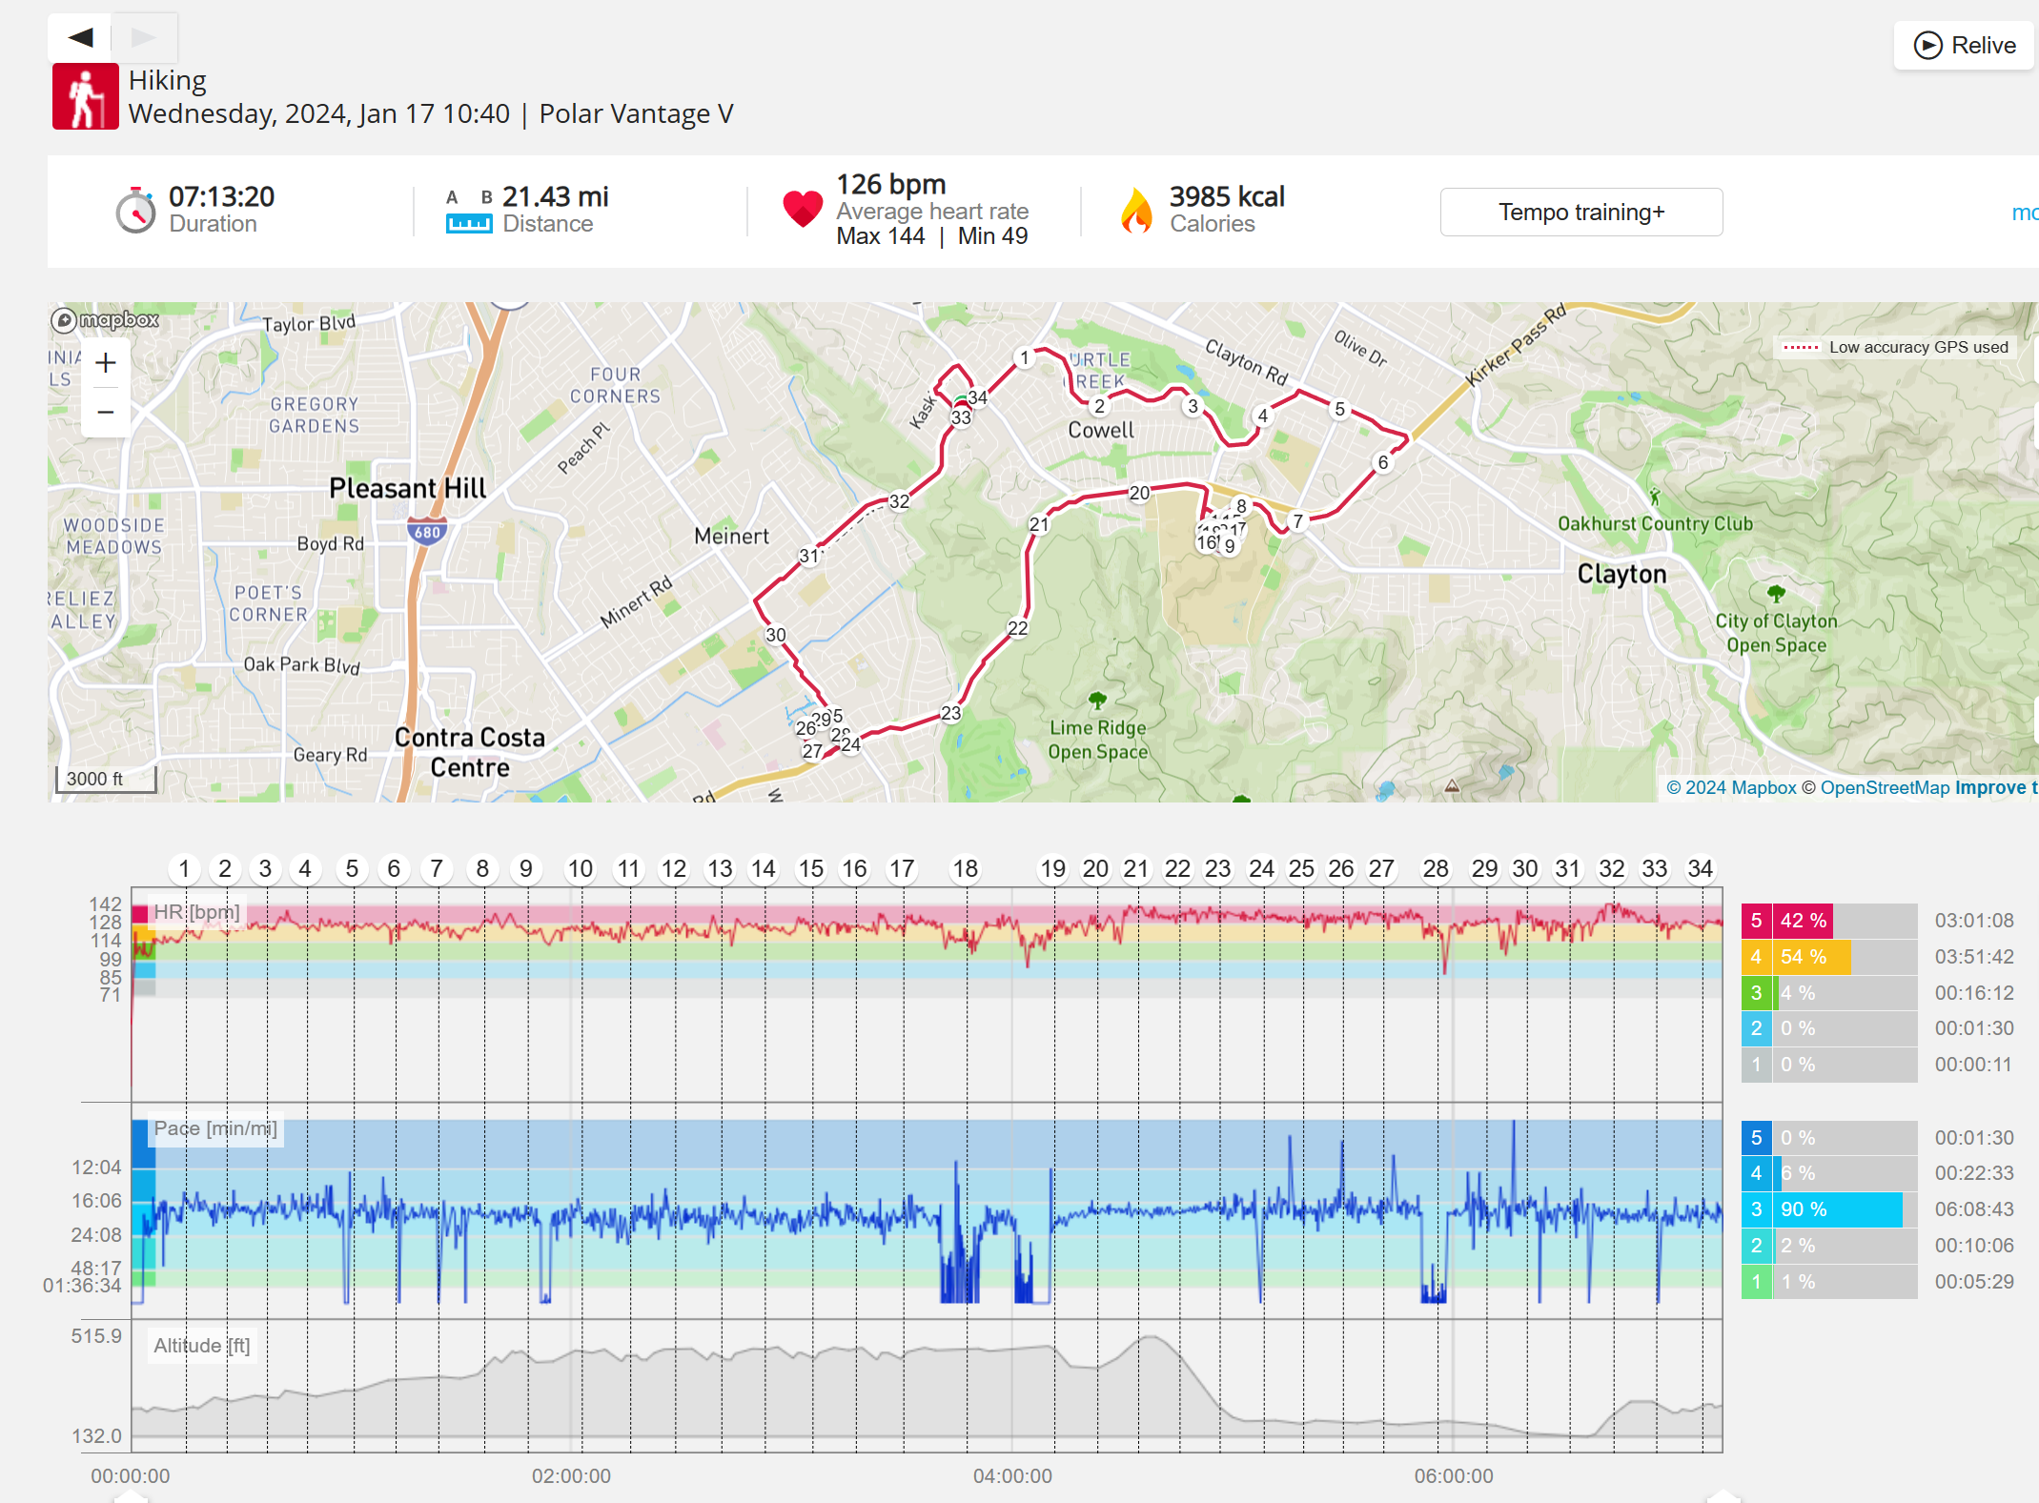Screen dimensions: 2039x1503
Task: Zoom out the map with minus
Action: 106,413
